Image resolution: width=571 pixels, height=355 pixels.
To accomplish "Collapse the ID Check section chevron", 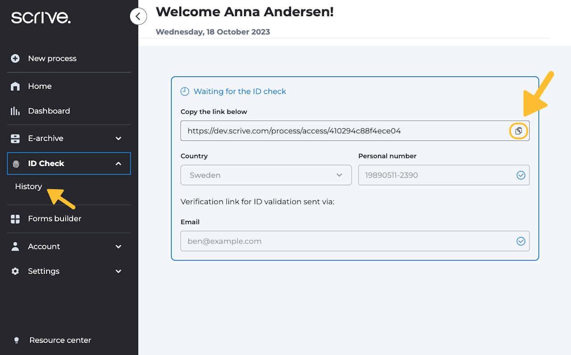I will coord(118,163).
